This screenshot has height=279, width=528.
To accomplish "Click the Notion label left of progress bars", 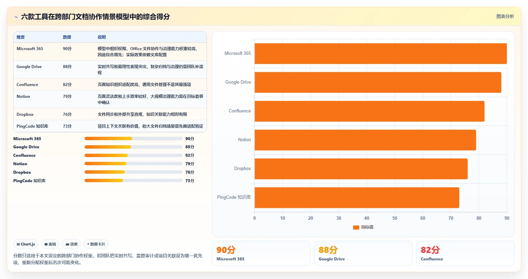I will pos(20,164).
